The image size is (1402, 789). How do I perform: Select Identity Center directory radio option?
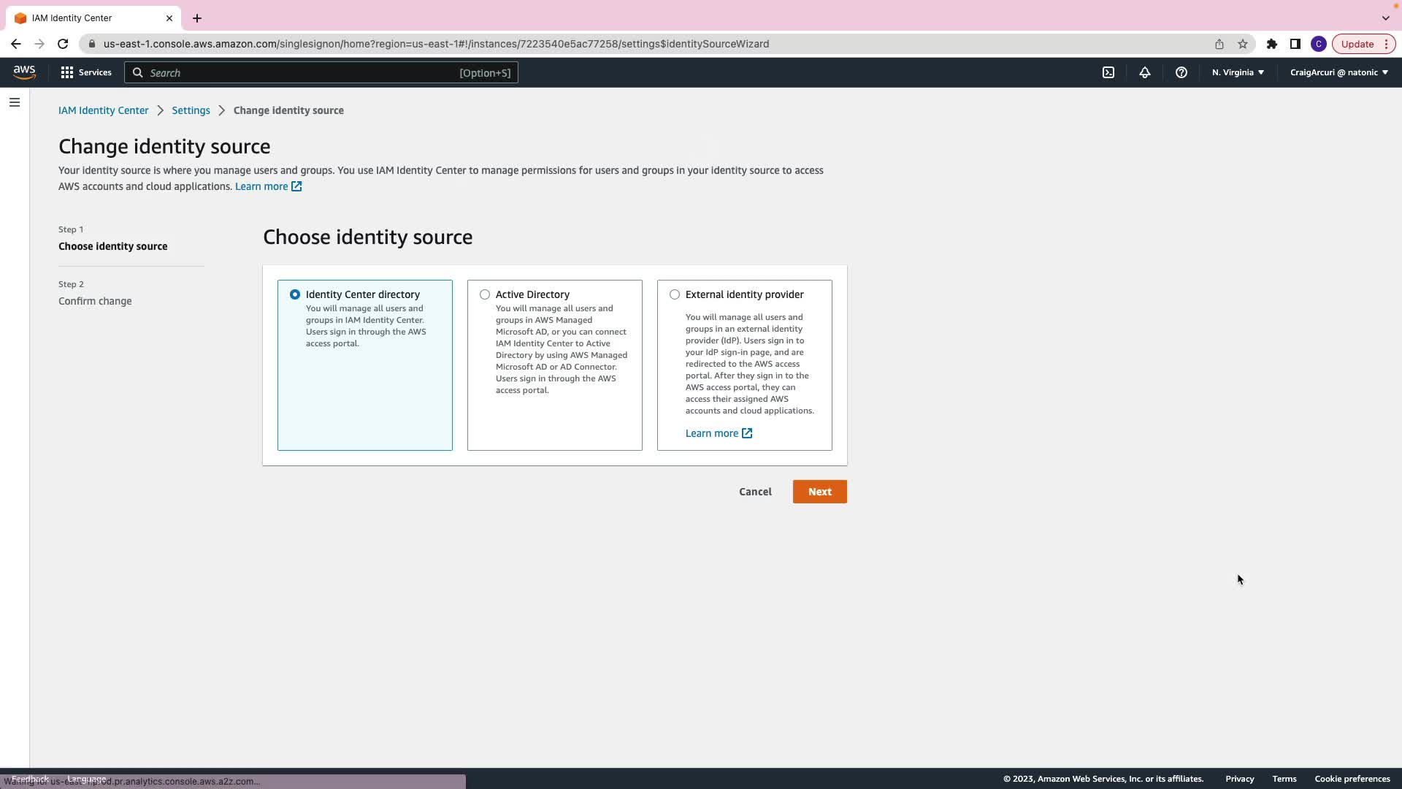[x=295, y=294]
